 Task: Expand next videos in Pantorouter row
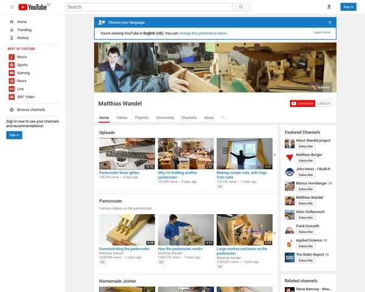click(x=275, y=233)
